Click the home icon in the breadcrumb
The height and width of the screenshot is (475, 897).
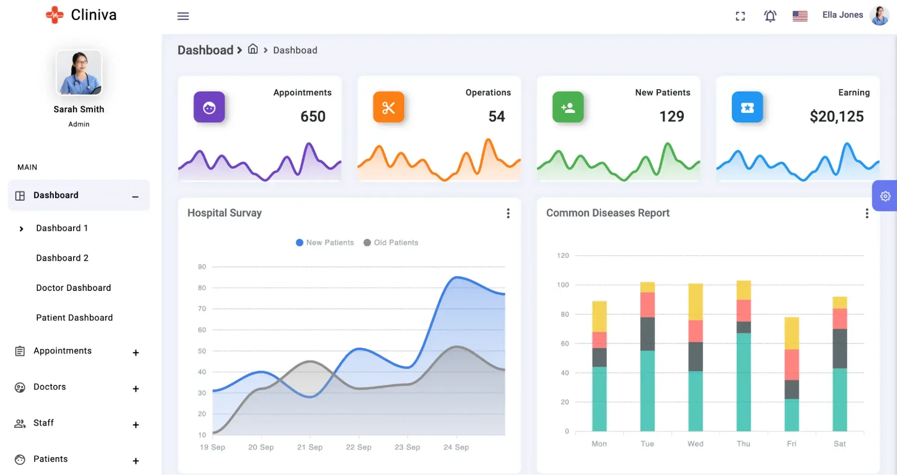253,49
